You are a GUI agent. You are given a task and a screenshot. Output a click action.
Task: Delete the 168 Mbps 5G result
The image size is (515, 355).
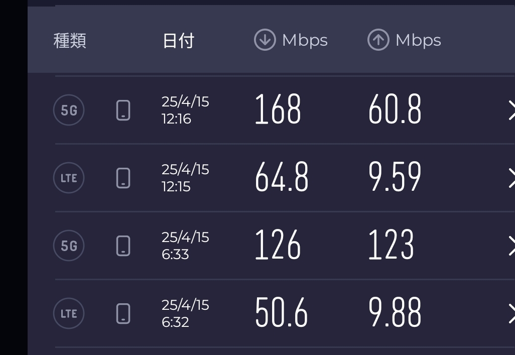(x=510, y=110)
